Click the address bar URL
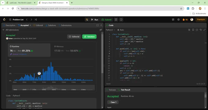The height and width of the screenshot is (110, 208). 60,9
